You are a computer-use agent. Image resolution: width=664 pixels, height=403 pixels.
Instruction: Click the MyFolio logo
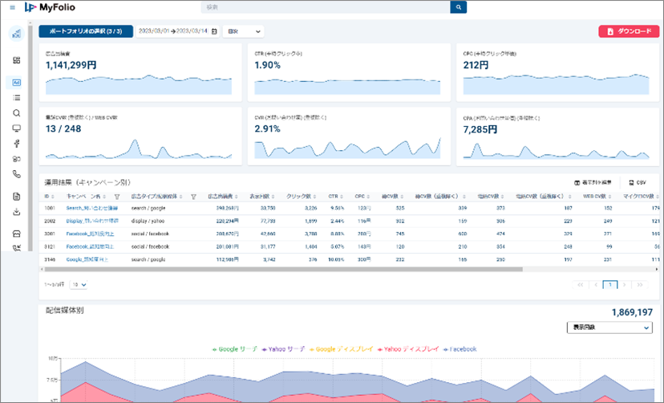click(x=50, y=7)
